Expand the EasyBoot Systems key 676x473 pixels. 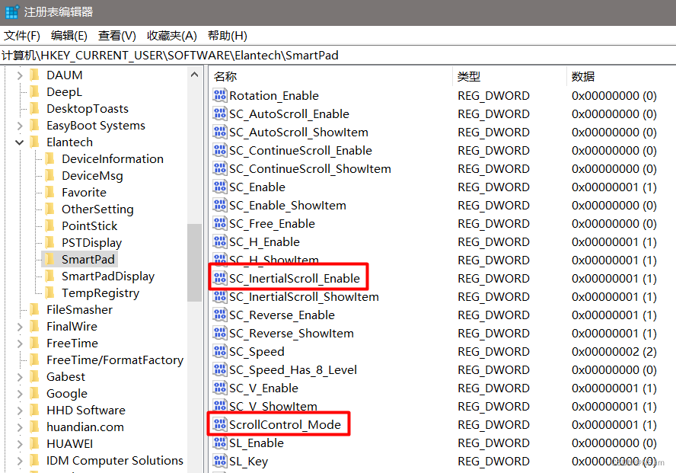(x=19, y=126)
